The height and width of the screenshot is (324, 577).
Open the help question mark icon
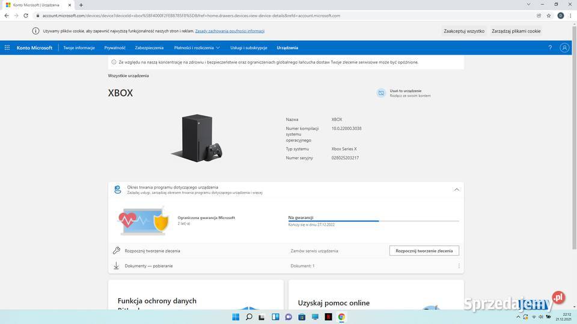pos(550,48)
